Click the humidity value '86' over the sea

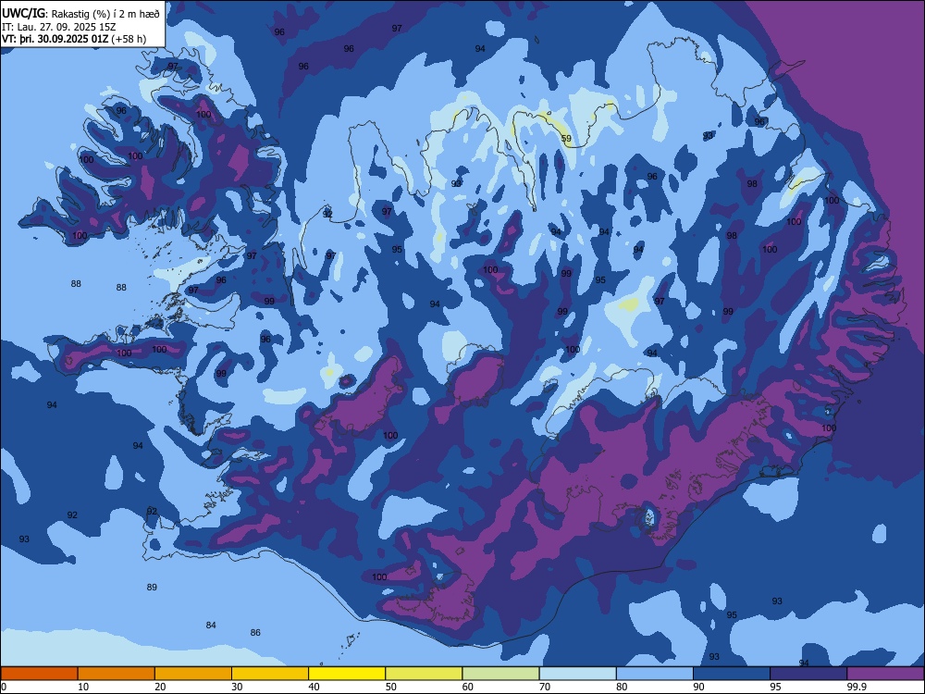(255, 633)
